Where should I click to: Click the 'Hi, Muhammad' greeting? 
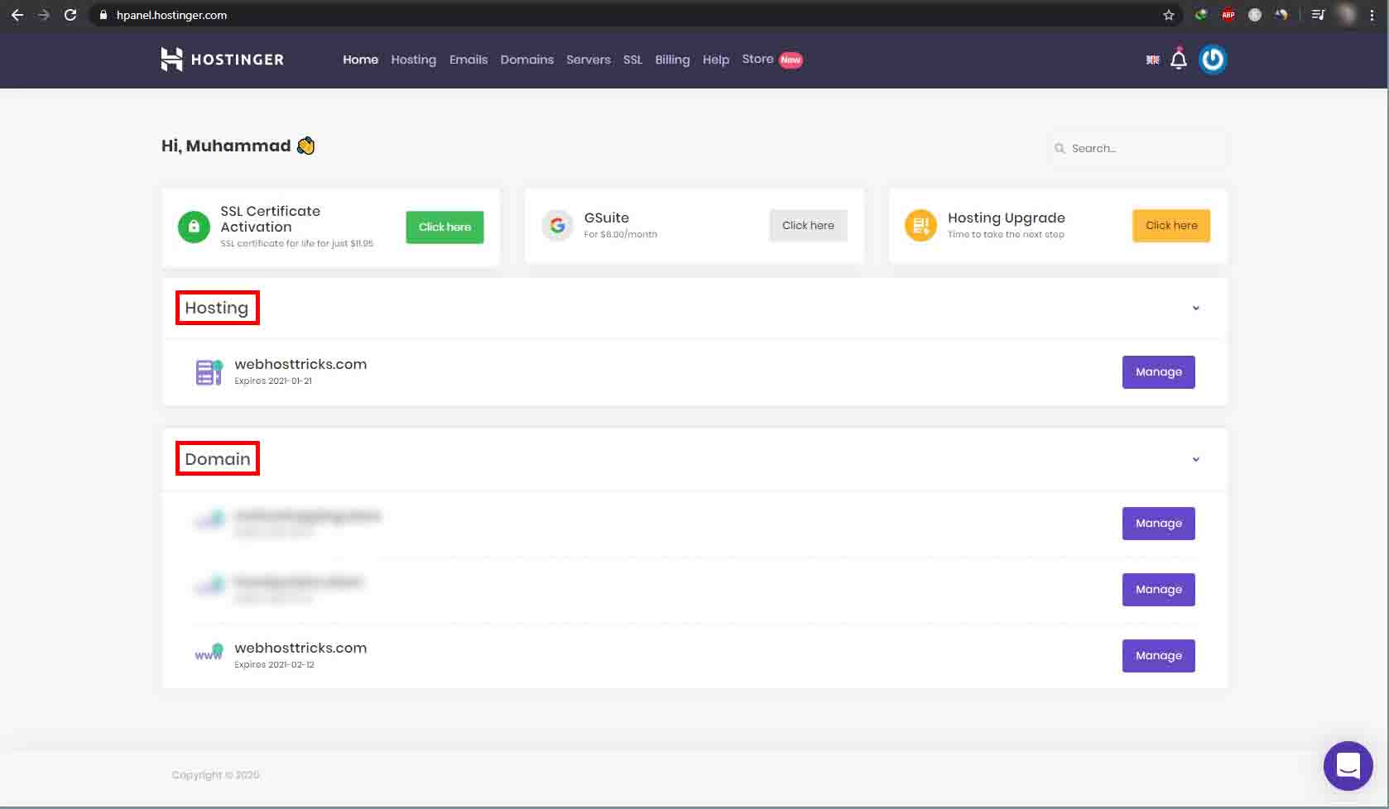point(226,146)
